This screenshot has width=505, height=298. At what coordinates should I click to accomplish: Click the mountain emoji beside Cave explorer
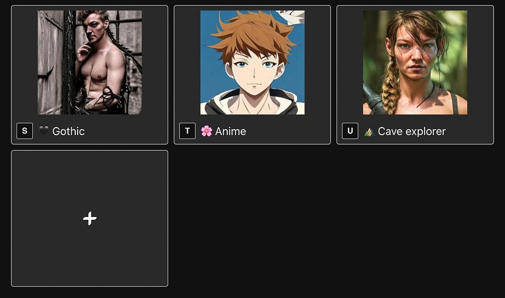369,132
